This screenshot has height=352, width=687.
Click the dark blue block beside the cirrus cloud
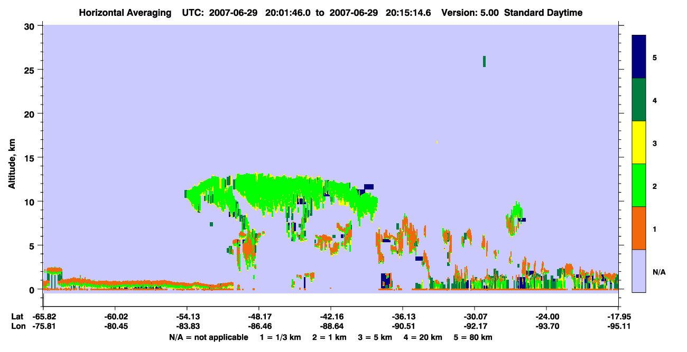tap(369, 186)
